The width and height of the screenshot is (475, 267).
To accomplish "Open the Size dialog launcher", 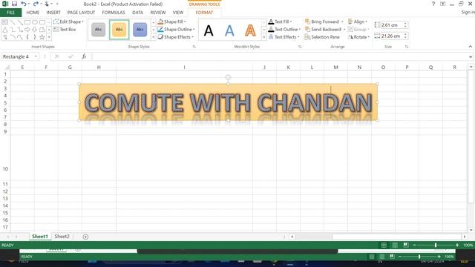I will [407, 47].
